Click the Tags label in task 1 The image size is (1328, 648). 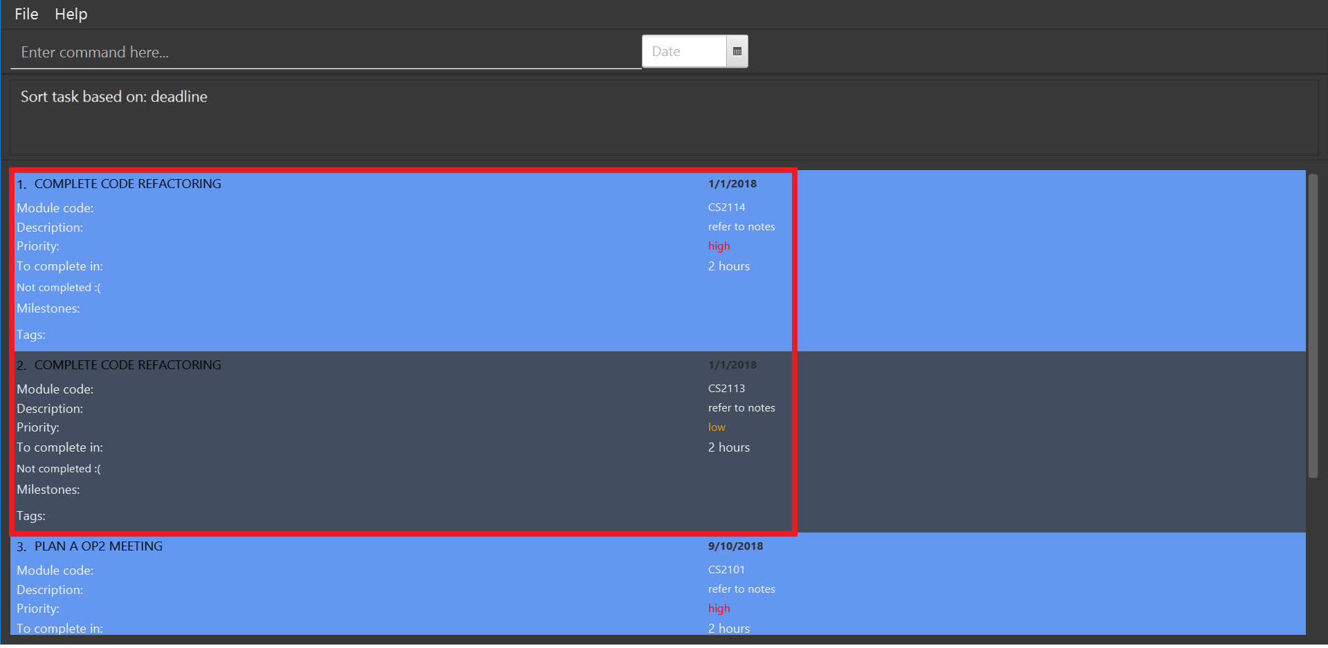click(31, 335)
